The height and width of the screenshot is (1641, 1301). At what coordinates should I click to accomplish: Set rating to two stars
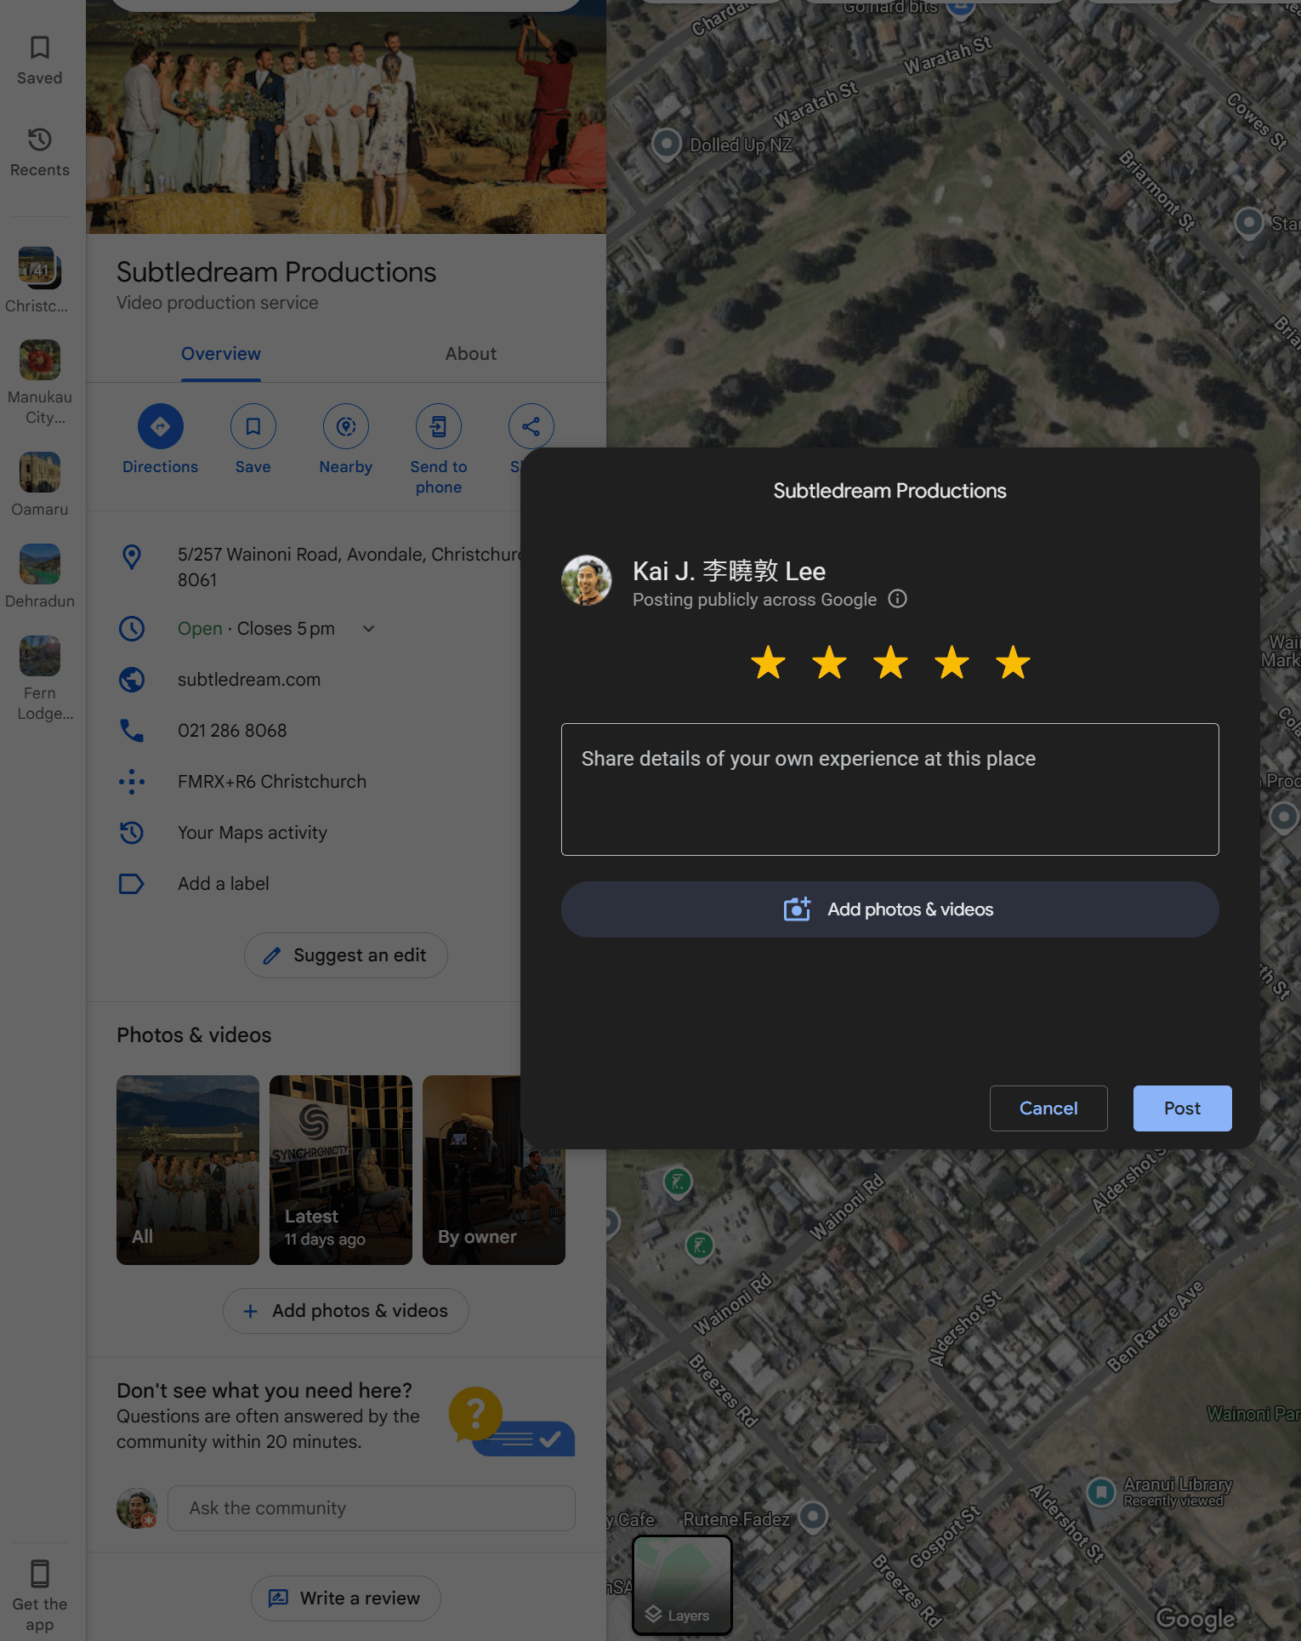[829, 663]
